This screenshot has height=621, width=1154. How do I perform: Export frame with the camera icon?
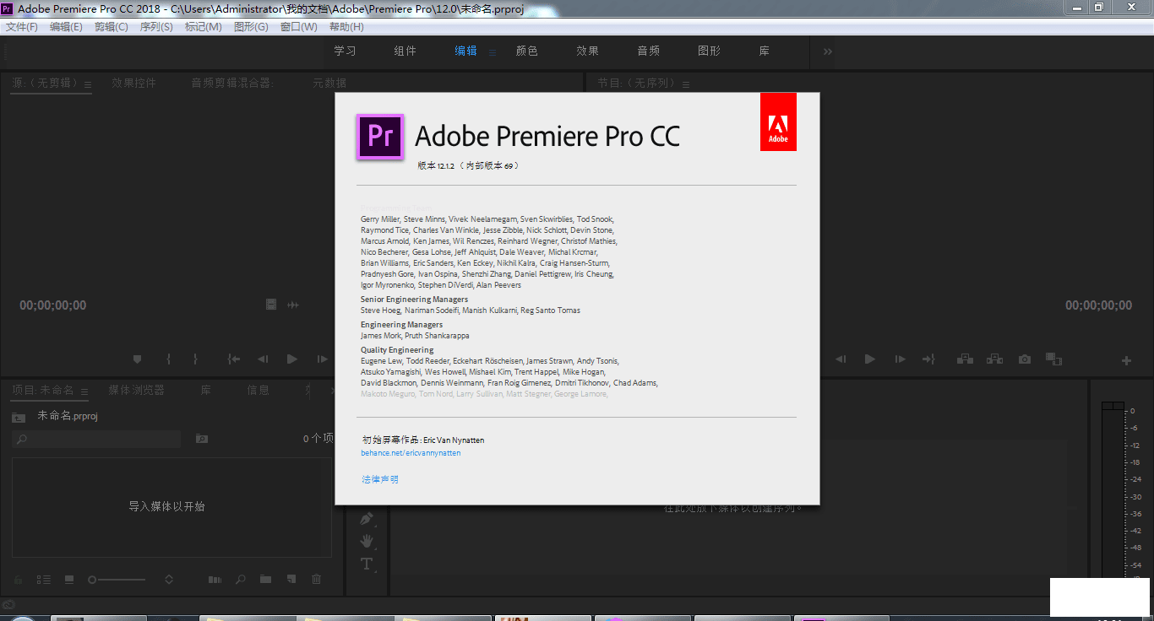click(1025, 359)
